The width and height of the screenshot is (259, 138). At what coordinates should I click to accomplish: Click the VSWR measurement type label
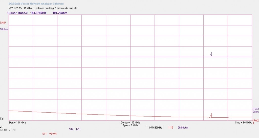pos(53,134)
